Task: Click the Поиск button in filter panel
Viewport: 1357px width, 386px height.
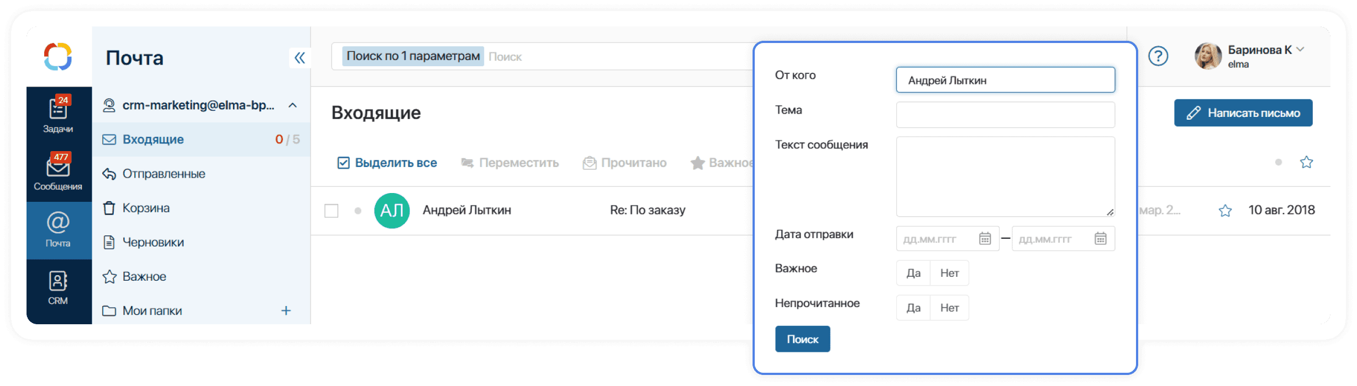Action: click(802, 340)
